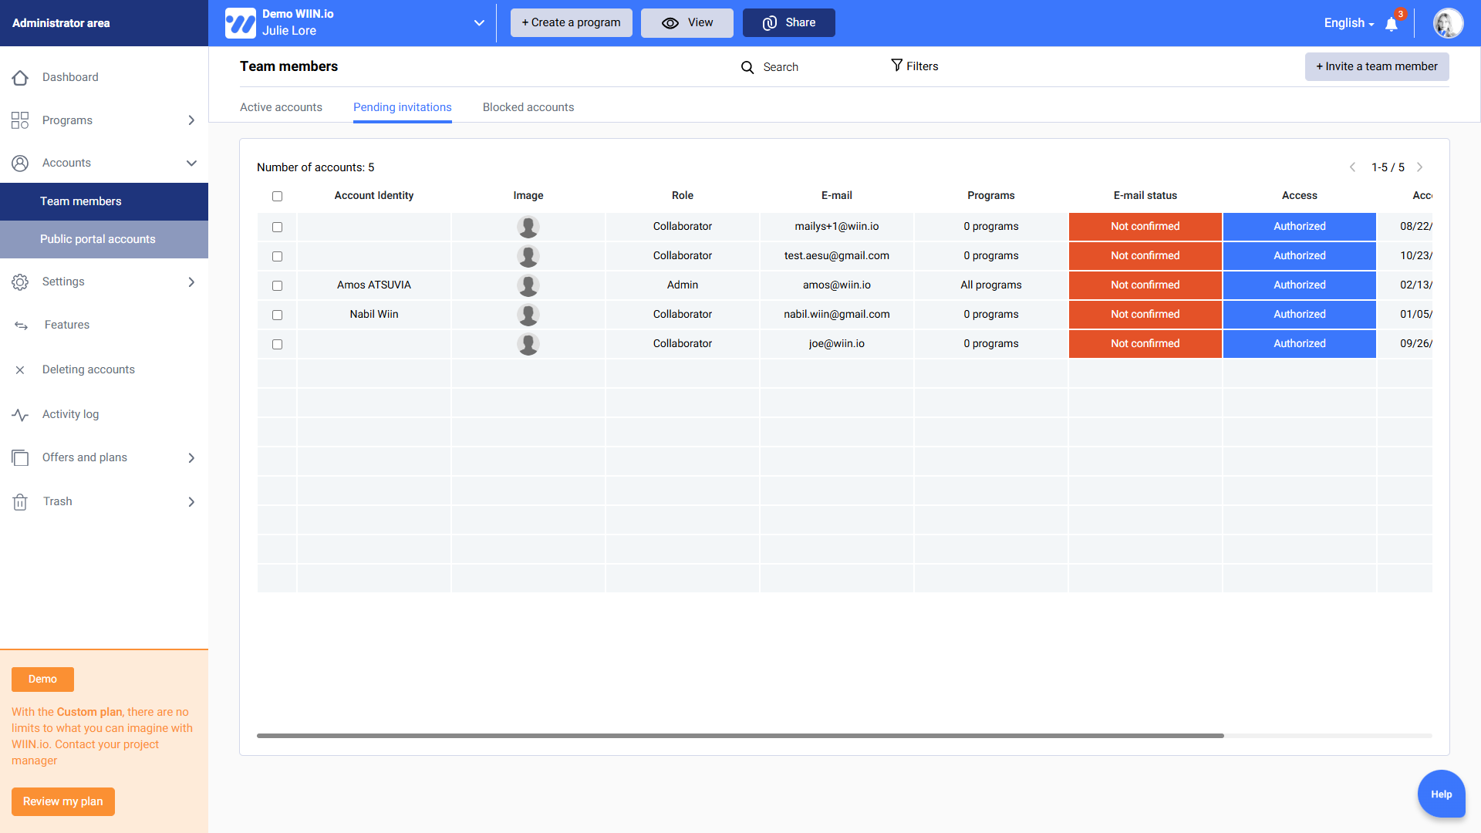Screen dimensions: 1481x833
Task: Click the Trash bin icon in sidebar
Action: point(20,502)
